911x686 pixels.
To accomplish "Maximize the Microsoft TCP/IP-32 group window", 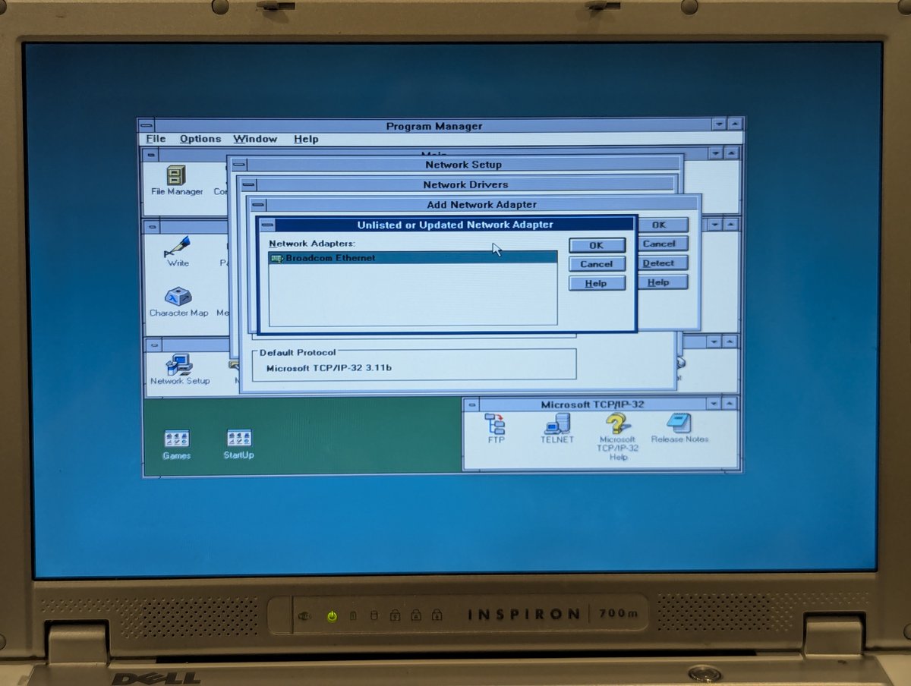I will tap(730, 404).
